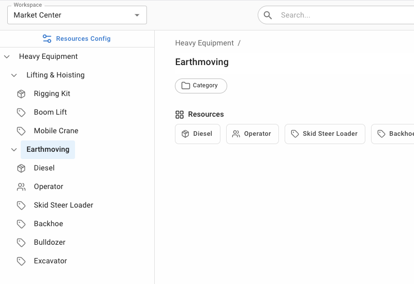414x284 pixels.
Task: Click the folder icon in Category chip
Action: 186,86
